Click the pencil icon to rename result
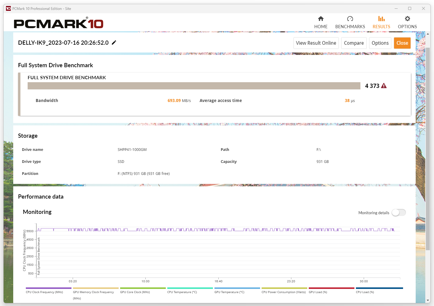This screenshot has width=434, height=306. [x=114, y=43]
